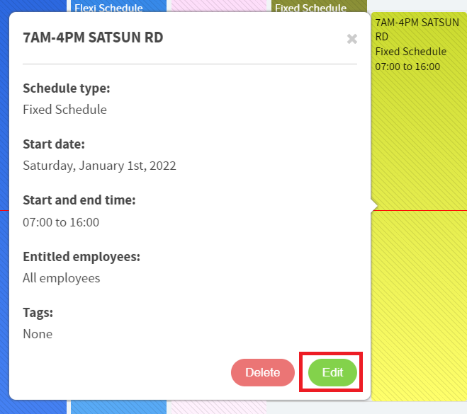This screenshot has width=467, height=414.
Task: Select the yellow 7AM-4PM SATSUN RD schedule block
Action: point(419,207)
